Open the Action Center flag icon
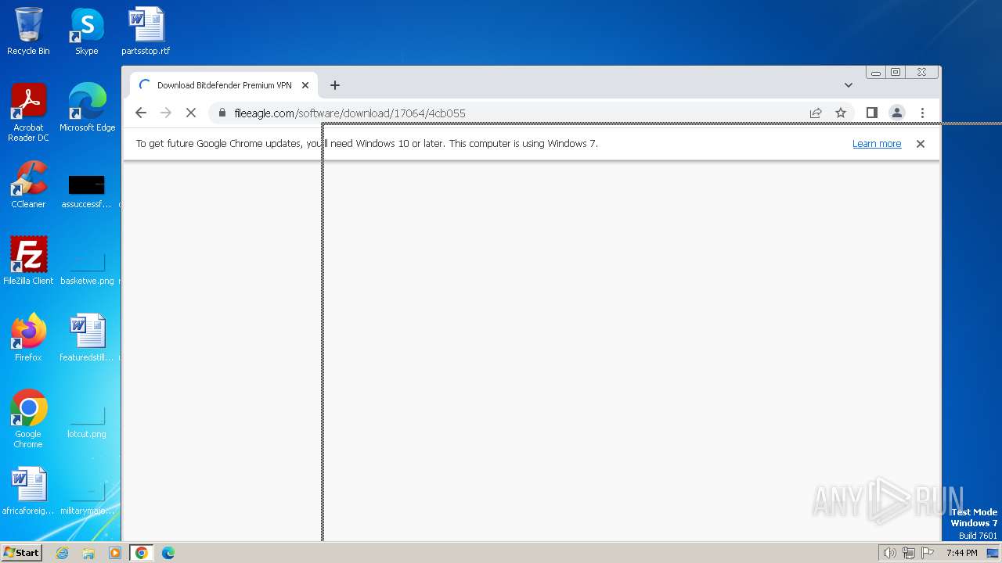Viewport: 1002px width, 563px height. 928,553
